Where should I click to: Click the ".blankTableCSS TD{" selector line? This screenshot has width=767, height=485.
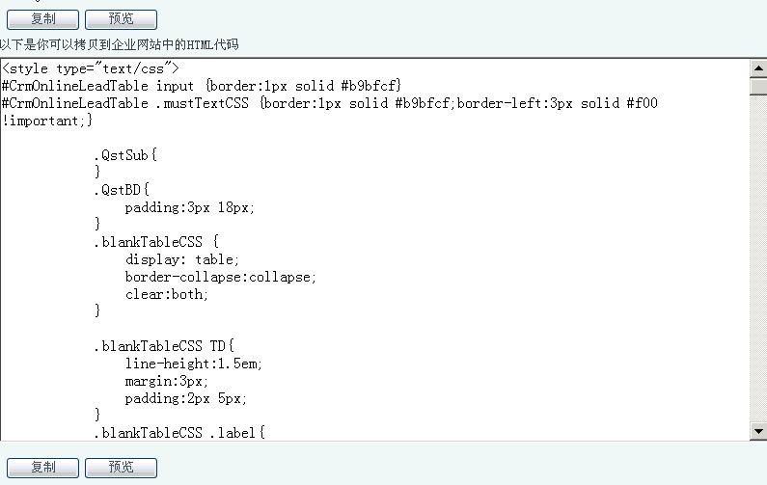(x=164, y=346)
